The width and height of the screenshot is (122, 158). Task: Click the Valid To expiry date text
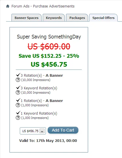click(48, 141)
